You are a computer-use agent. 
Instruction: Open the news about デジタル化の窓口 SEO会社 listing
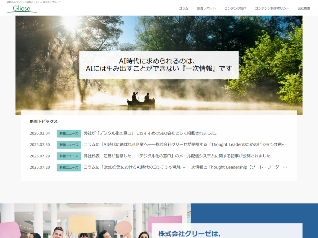pyautogui.click(x=150, y=134)
